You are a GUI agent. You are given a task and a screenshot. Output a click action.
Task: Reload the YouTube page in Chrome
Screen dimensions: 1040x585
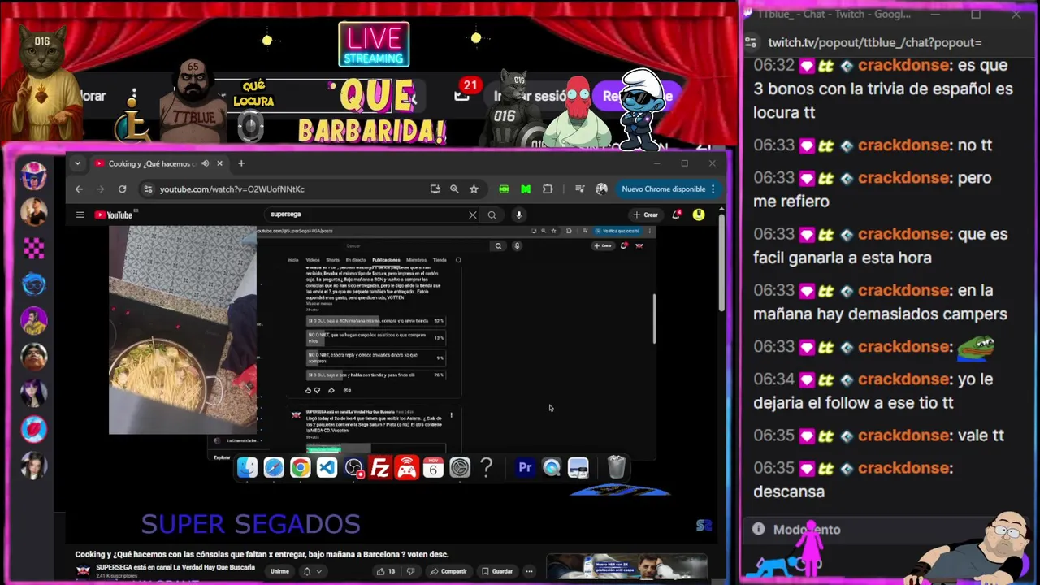coord(122,189)
